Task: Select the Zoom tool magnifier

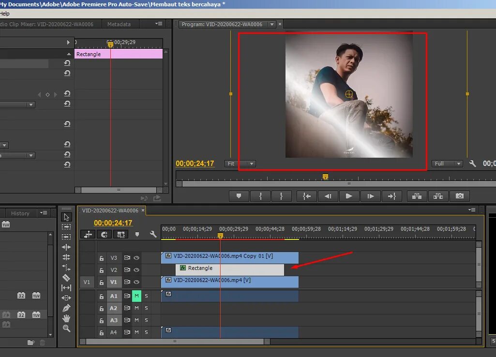Action: tap(66, 328)
